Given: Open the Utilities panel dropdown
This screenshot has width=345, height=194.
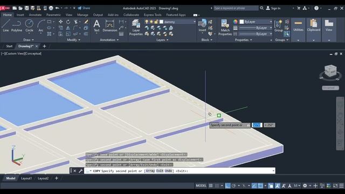Looking at the screenshot, I should pos(298,40).
